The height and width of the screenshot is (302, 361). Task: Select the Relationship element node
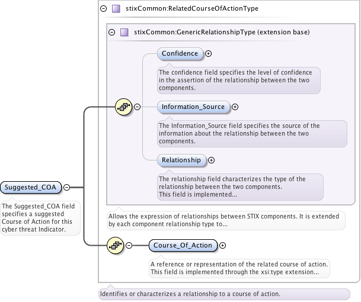click(181, 160)
